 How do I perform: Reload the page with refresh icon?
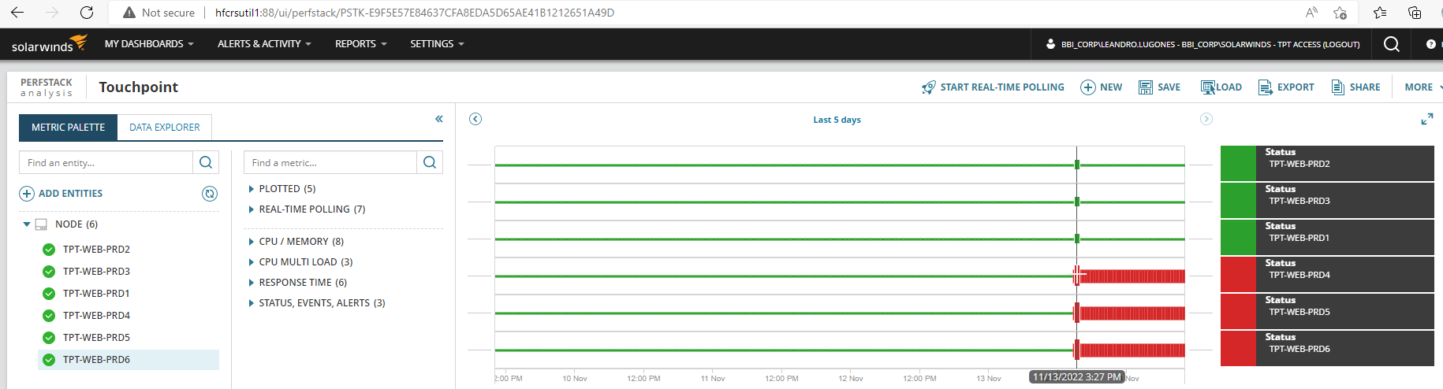point(87,13)
